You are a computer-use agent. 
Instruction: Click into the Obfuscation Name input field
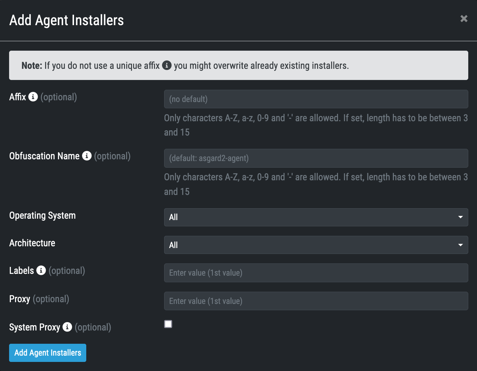tap(316, 158)
